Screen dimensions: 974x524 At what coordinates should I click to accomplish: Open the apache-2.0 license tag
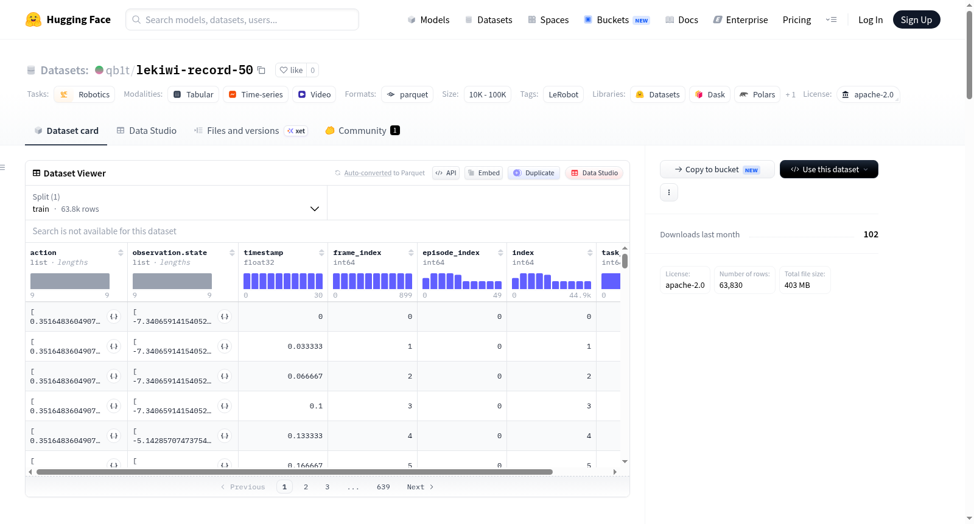868,94
